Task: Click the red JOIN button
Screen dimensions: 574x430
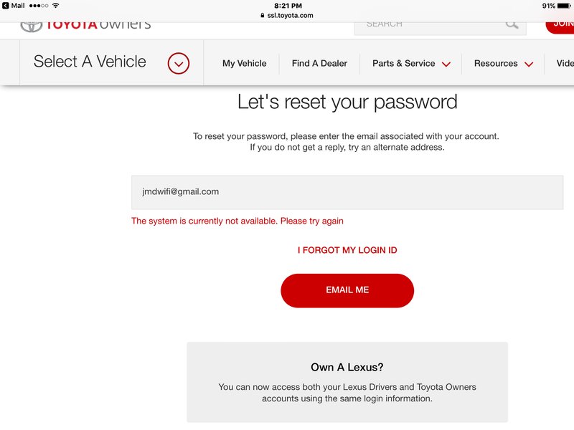Action: [x=560, y=27]
